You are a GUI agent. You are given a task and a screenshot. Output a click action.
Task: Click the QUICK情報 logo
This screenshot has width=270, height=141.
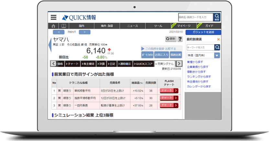[x=79, y=17]
